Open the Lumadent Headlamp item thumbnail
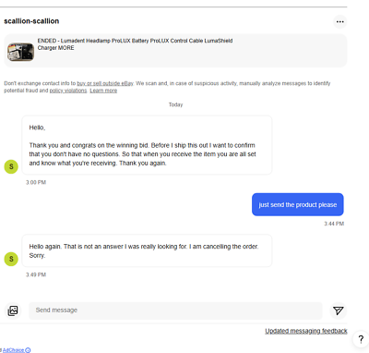The height and width of the screenshot is (353, 369). click(x=20, y=52)
